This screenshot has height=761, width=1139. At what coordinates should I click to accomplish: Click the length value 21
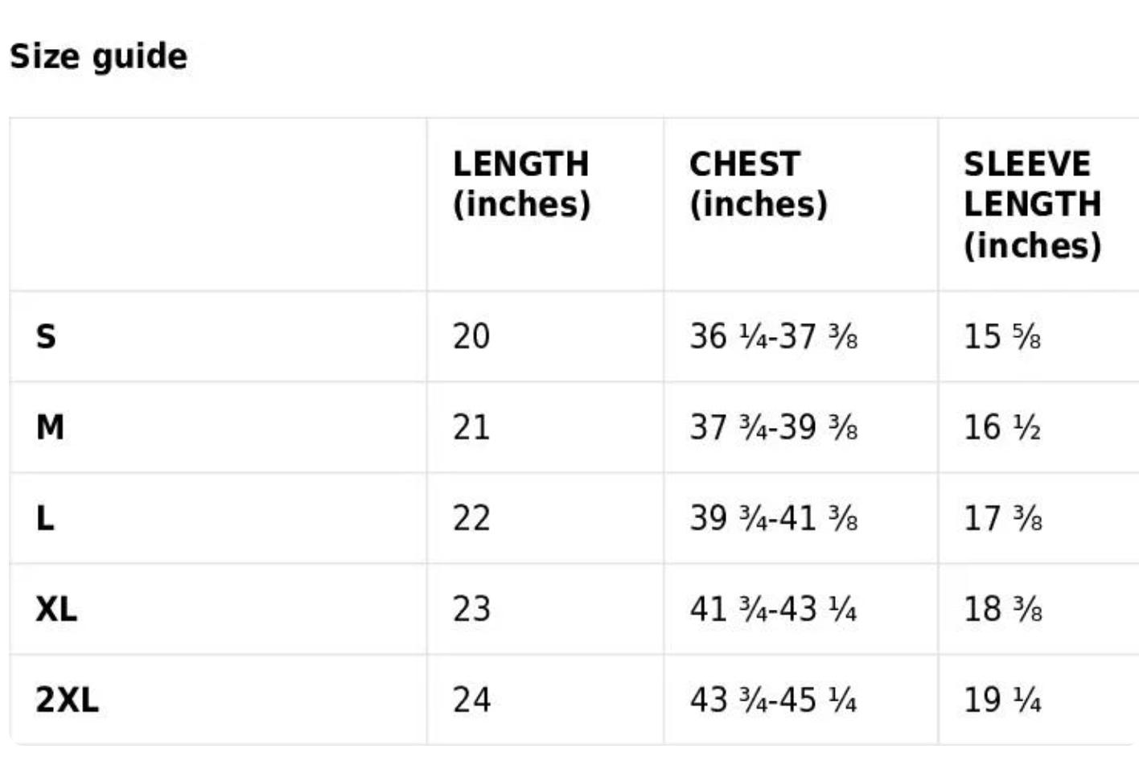click(471, 427)
